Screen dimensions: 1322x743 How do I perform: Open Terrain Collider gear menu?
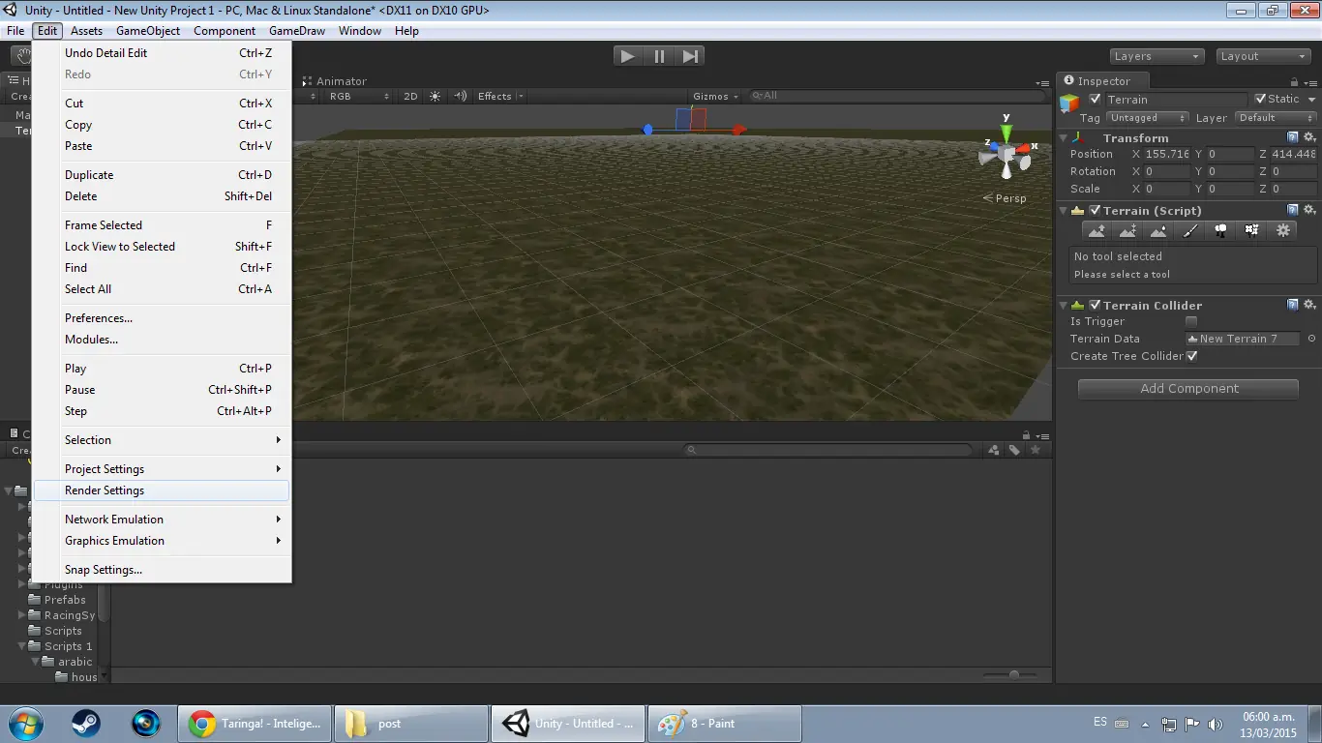(x=1309, y=305)
